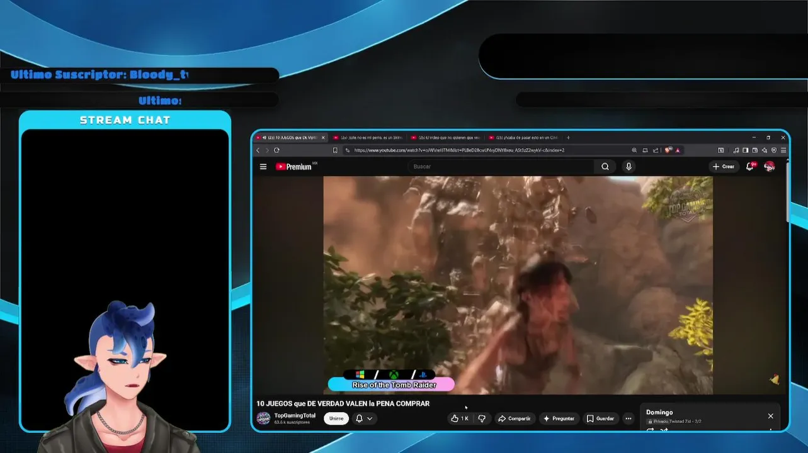Focus the Buscar search field
Screen dimensions: 808x453
[502, 167]
